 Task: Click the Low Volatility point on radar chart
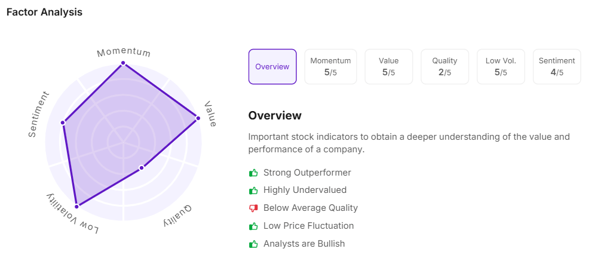pyautogui.click(x=76, y=207)
